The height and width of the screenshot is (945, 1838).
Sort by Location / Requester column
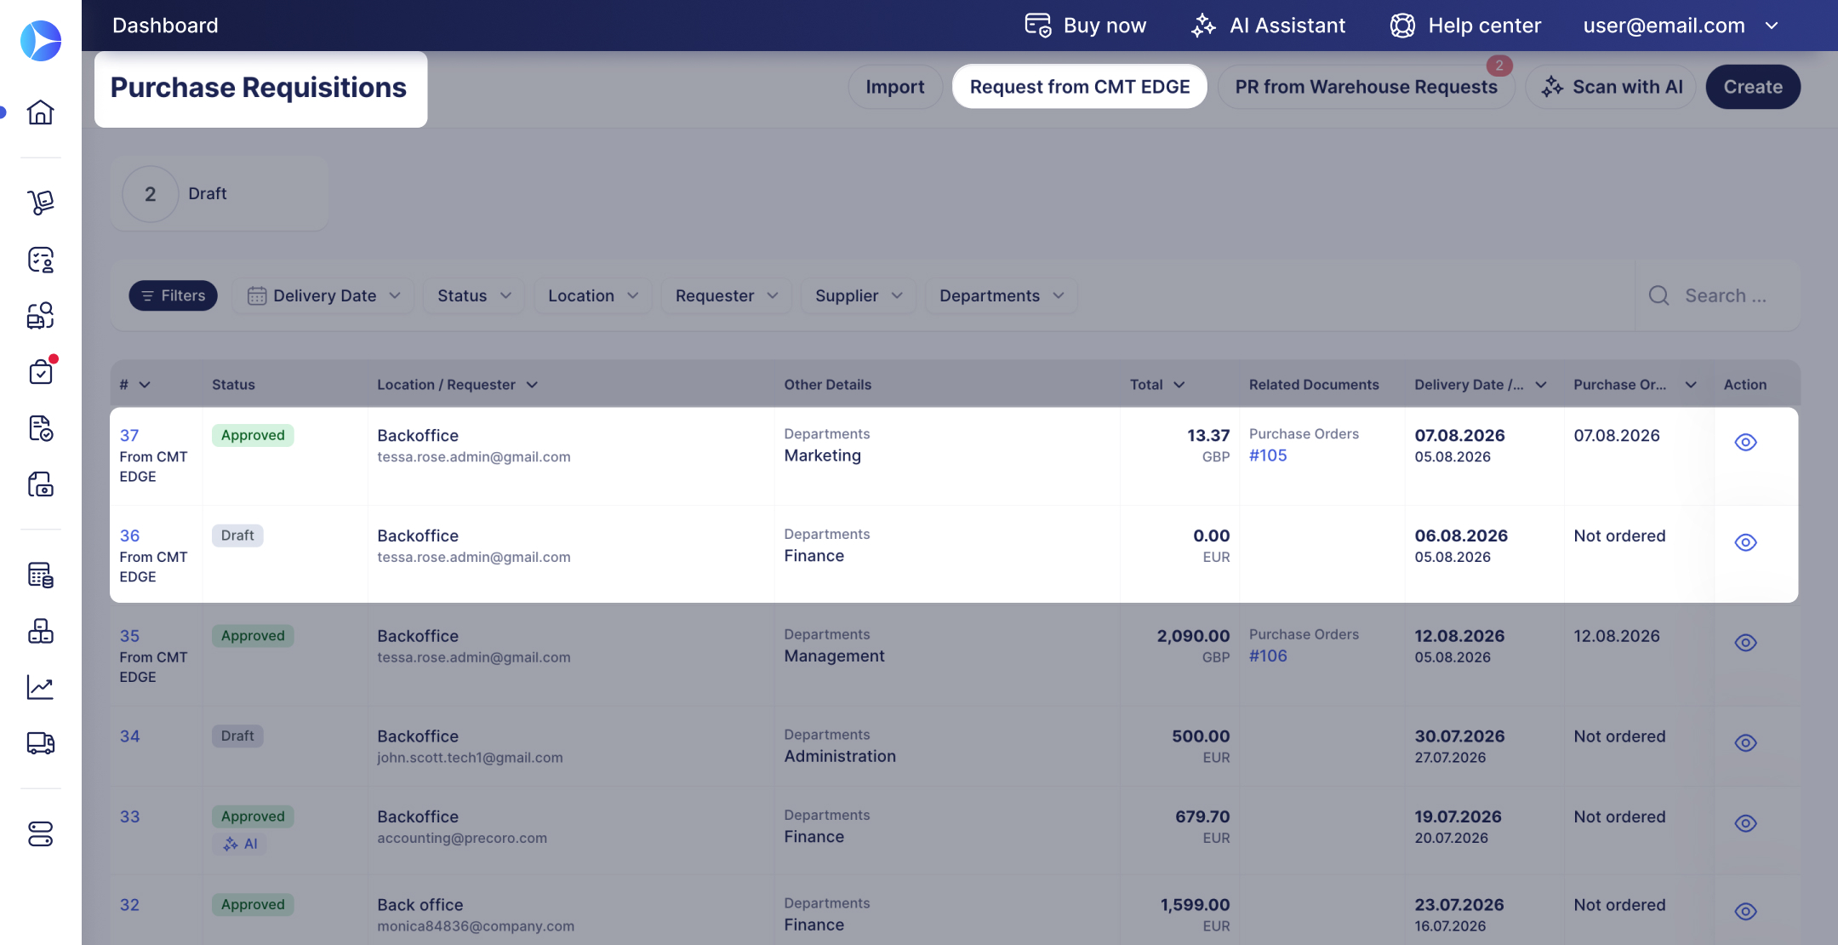(458, 385)
